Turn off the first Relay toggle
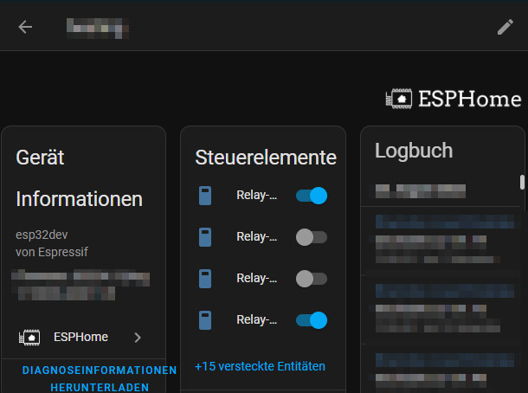Image resolution: width=528 pixels, height=393 pixels. tap(312, 196)
